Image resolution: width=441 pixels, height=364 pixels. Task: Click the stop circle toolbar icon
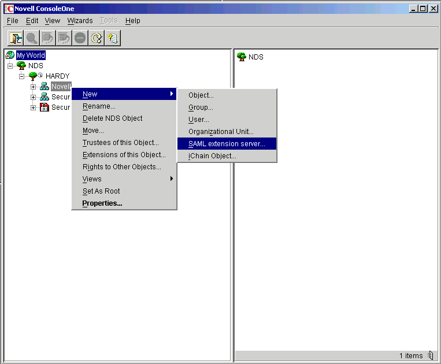80,38
